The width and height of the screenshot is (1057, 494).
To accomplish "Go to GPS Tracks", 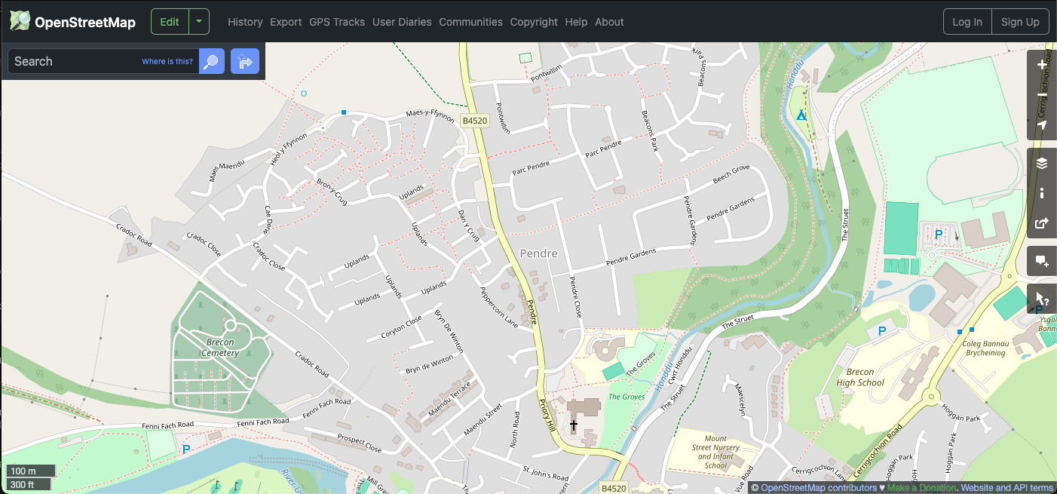I will 337,22.
